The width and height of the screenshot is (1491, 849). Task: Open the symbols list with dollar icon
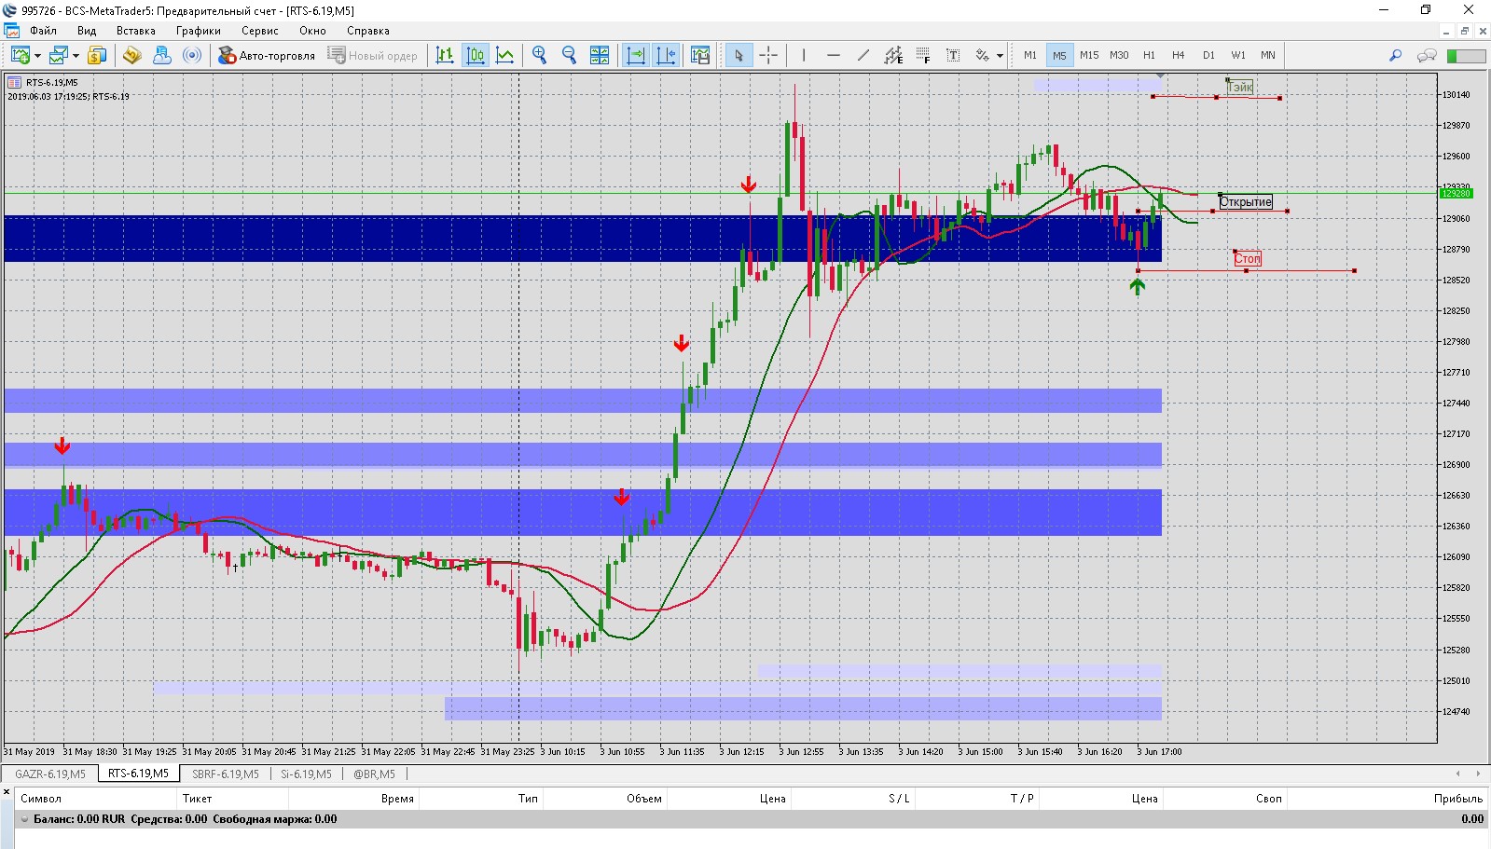tap(97, 56)
